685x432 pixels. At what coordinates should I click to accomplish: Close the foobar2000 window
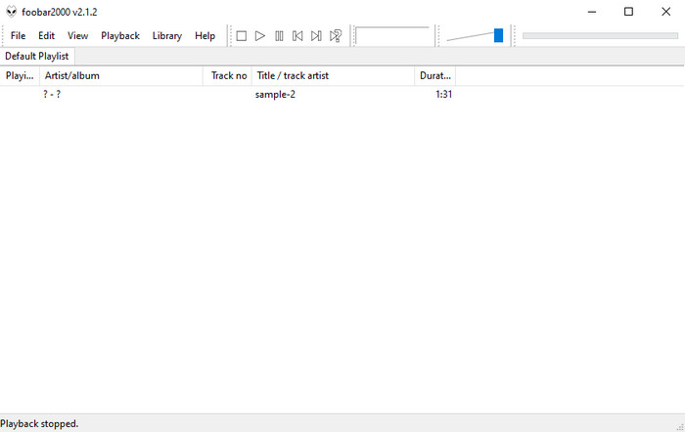coord(665,12)
